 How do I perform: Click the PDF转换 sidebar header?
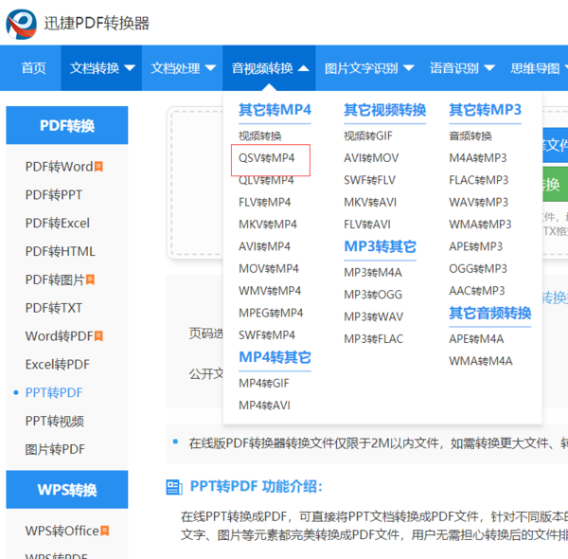point(67,125)
